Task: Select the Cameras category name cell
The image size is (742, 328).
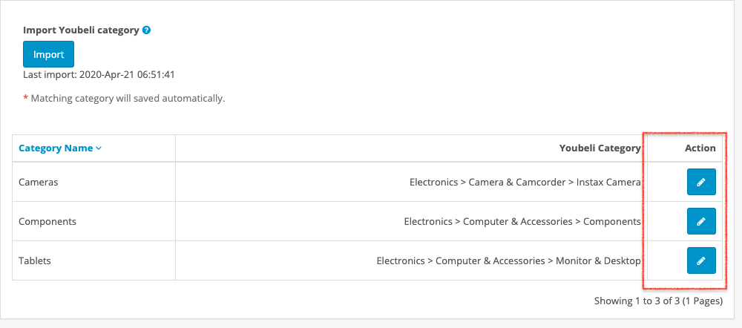Action: pyautogui.click(x=39, y=183)
